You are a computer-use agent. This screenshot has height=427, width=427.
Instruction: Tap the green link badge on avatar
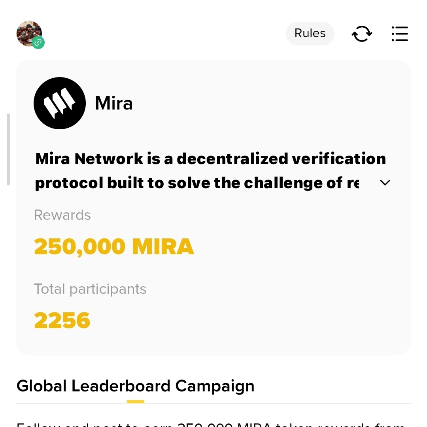38,42
